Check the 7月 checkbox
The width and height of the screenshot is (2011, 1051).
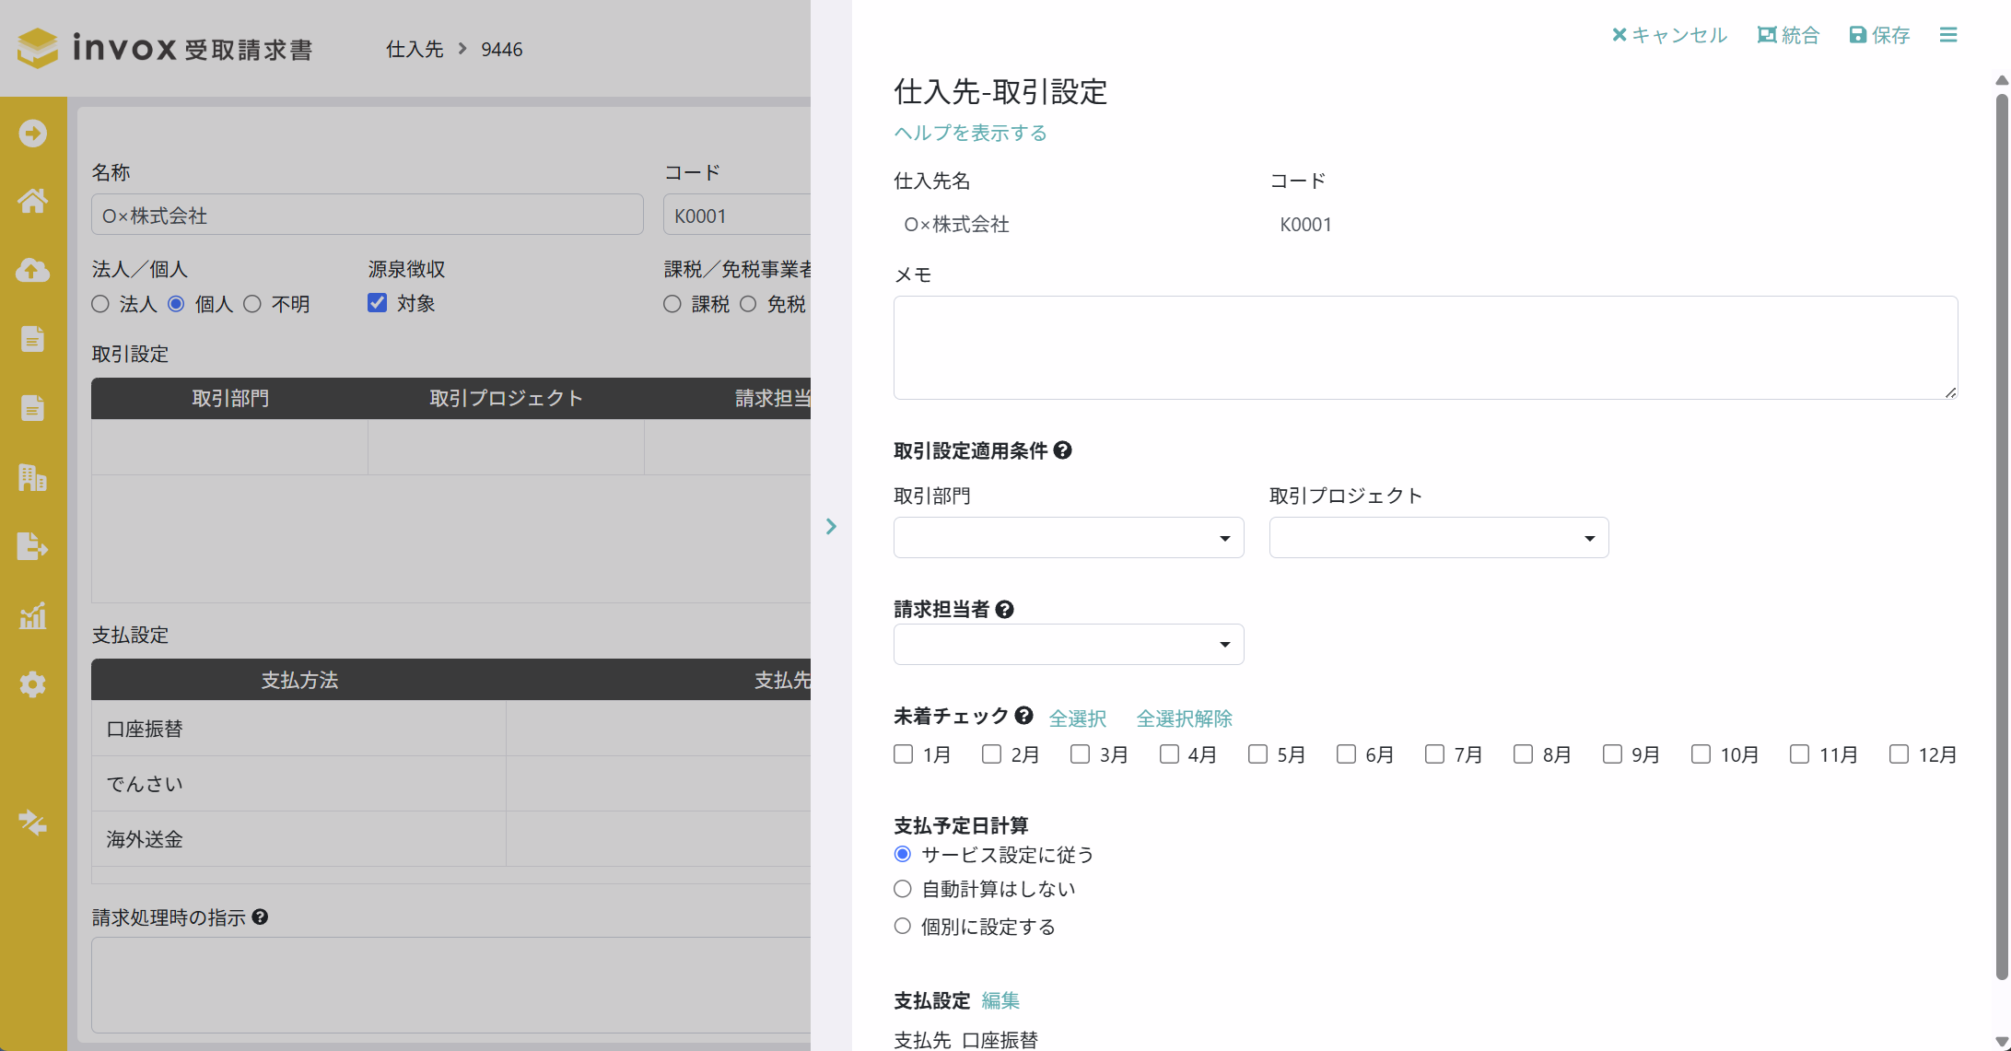[x=1434, y=754]
